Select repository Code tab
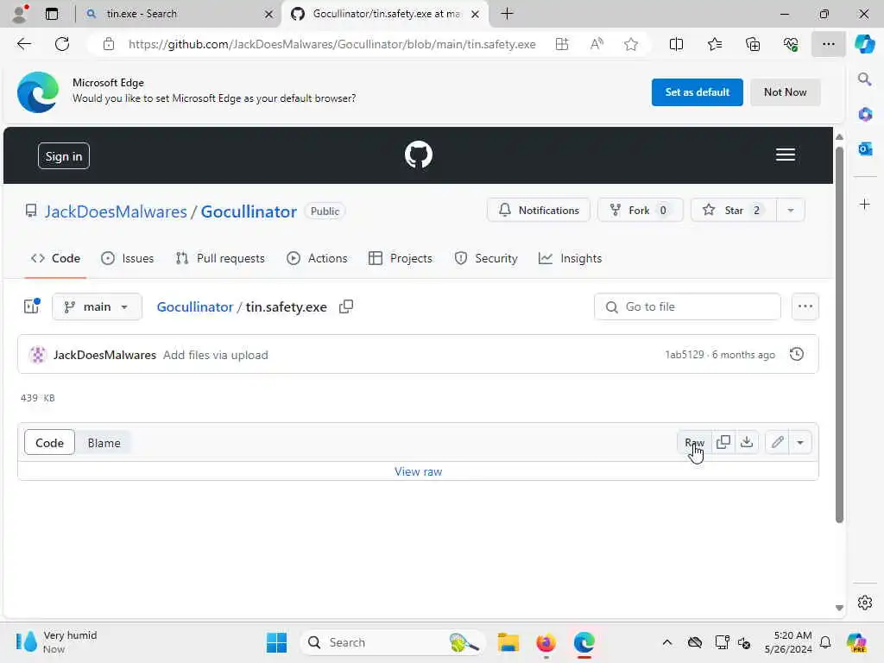This screenshot has height=663, width=884. 55,258
